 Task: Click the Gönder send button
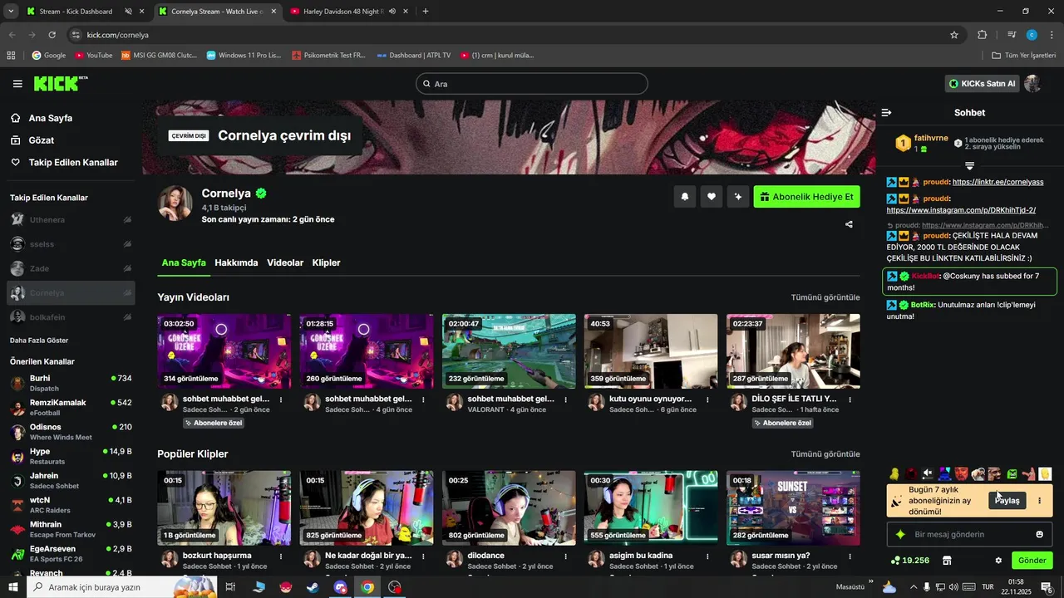pyautogui.click(x=1032, y=561)
